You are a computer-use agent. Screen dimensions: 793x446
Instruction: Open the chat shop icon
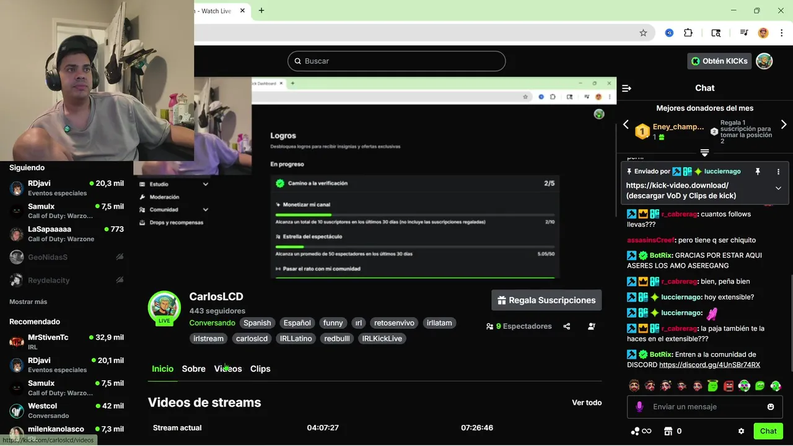[x=668, y=431]
